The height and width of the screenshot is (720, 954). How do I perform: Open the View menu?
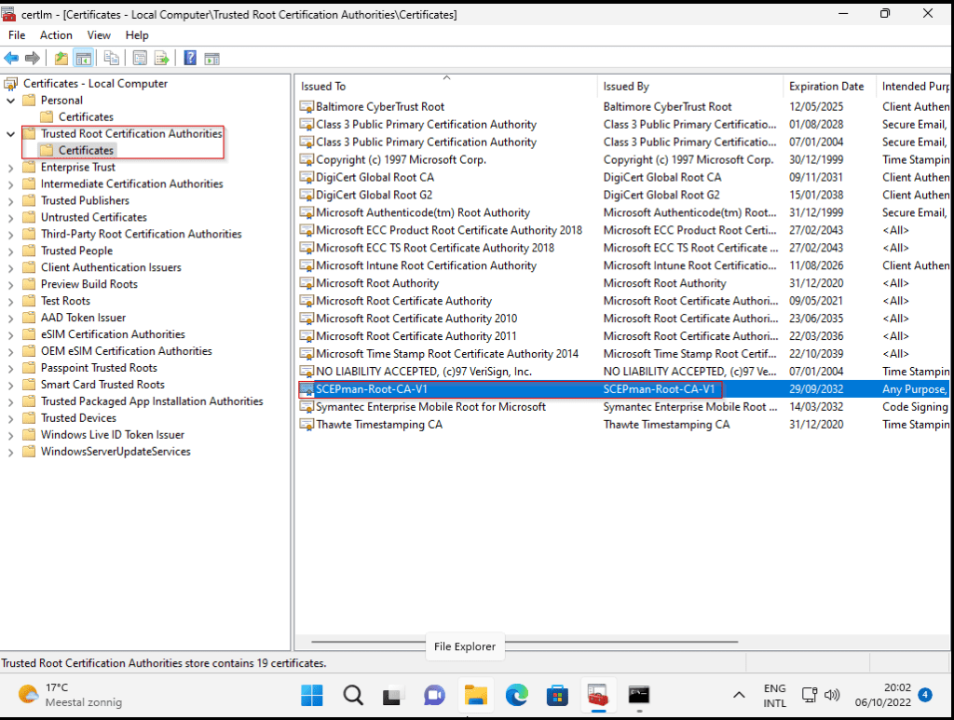pyautogui.click(x=99, y=35)
